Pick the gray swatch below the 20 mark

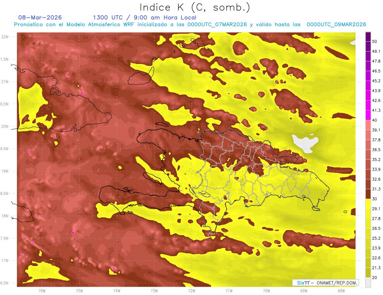coord(368,283)
